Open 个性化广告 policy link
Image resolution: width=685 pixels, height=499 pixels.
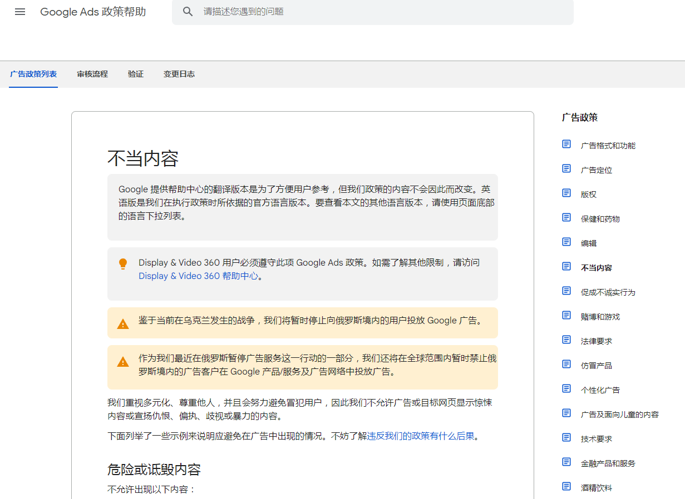click(600, 390)
